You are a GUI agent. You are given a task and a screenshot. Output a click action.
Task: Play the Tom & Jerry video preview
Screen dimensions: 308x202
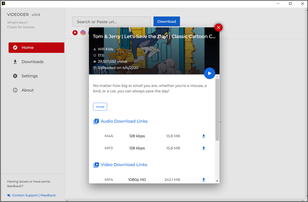pyautogui.click(x=209, y=73)
